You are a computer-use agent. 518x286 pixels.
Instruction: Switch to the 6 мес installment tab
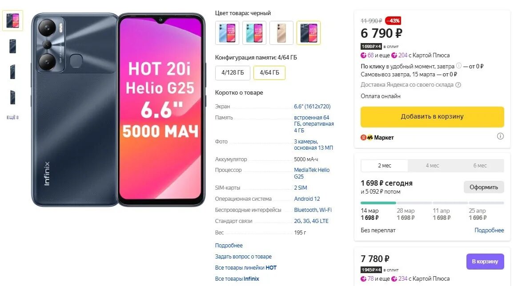(x=480, y=166)
